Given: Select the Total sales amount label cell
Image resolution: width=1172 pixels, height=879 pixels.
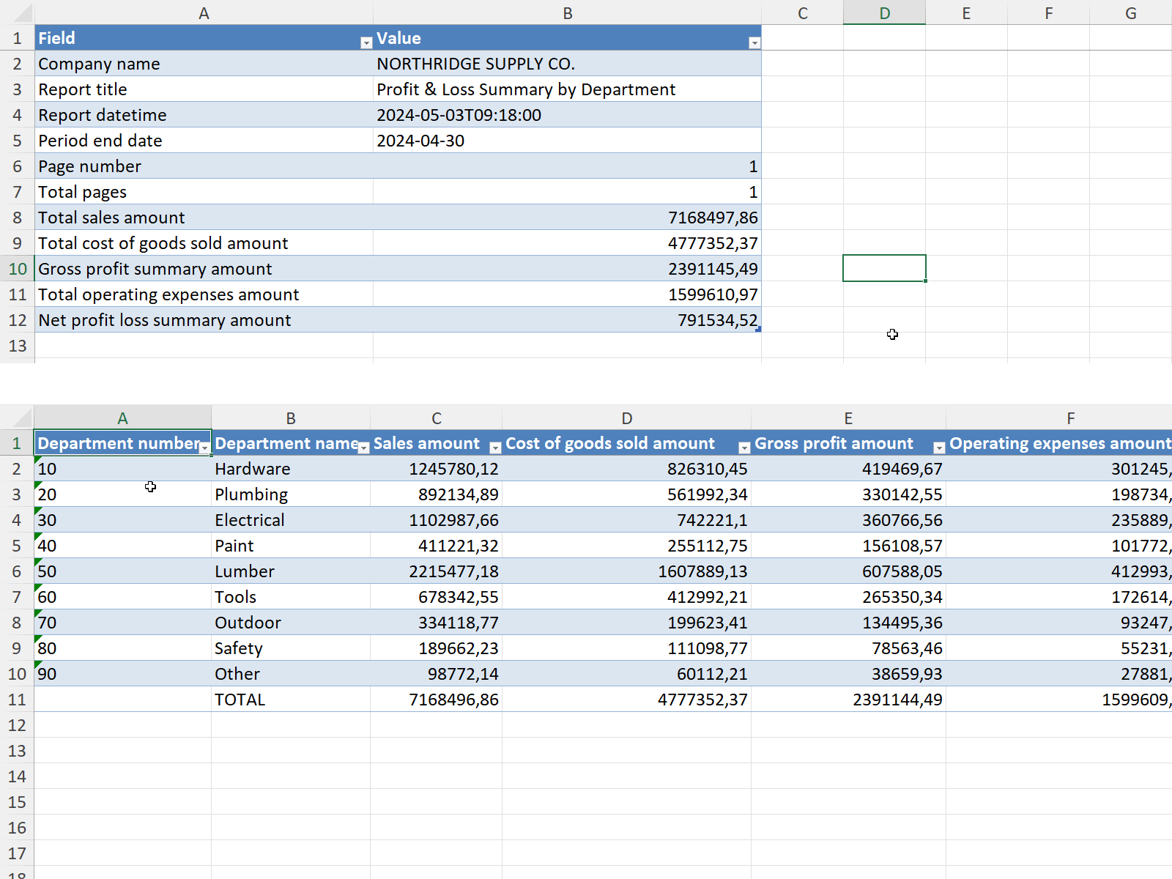Looking at the screenshot, I should tap(204, 218).
